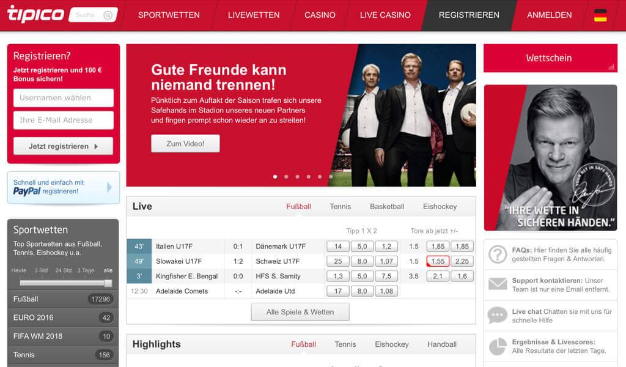
Task: Click Alle Spiele & Wetten button
Action: tap(300, 312)
